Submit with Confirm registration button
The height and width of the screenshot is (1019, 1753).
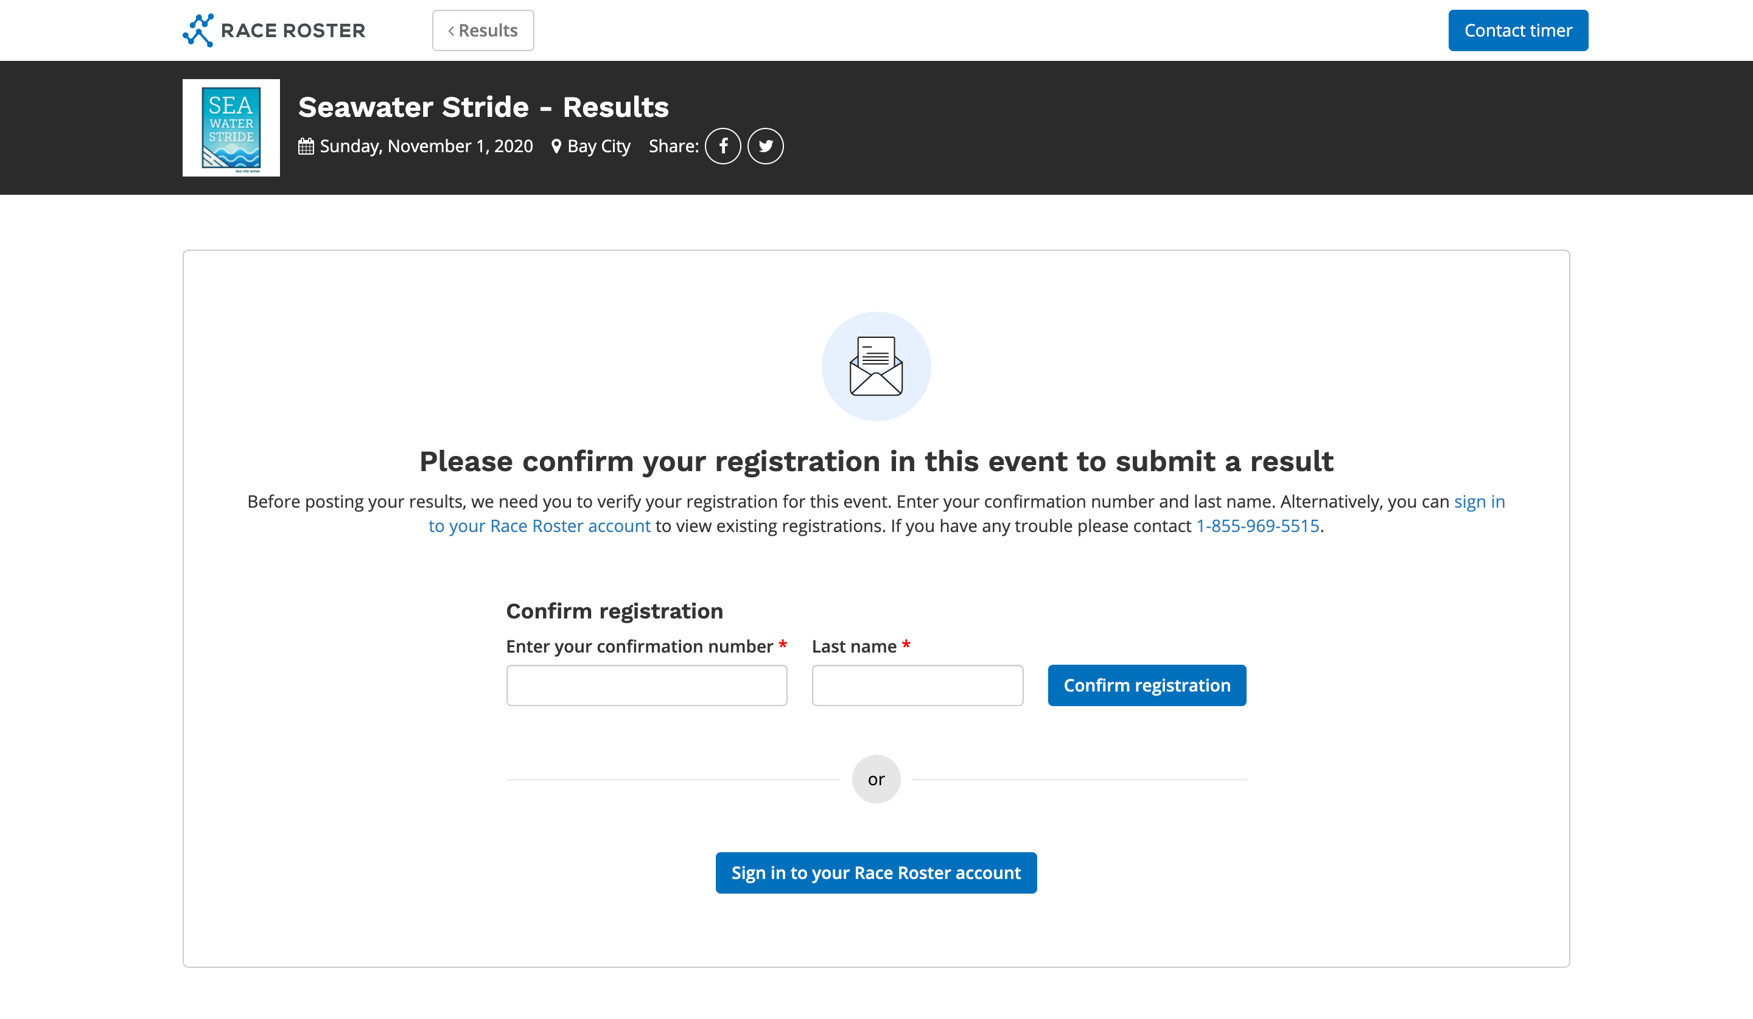(x=1146, y=685)
